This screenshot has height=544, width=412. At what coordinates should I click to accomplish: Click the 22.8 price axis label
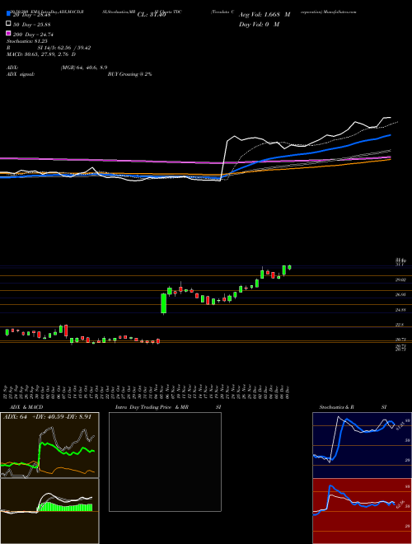tap(400, 325)
